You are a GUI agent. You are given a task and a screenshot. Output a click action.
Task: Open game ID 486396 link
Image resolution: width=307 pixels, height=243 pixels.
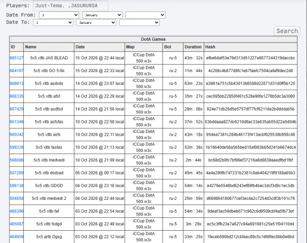pos(17,211)
